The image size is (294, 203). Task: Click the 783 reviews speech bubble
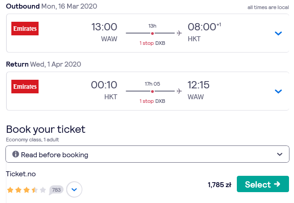tap(56, 190)
